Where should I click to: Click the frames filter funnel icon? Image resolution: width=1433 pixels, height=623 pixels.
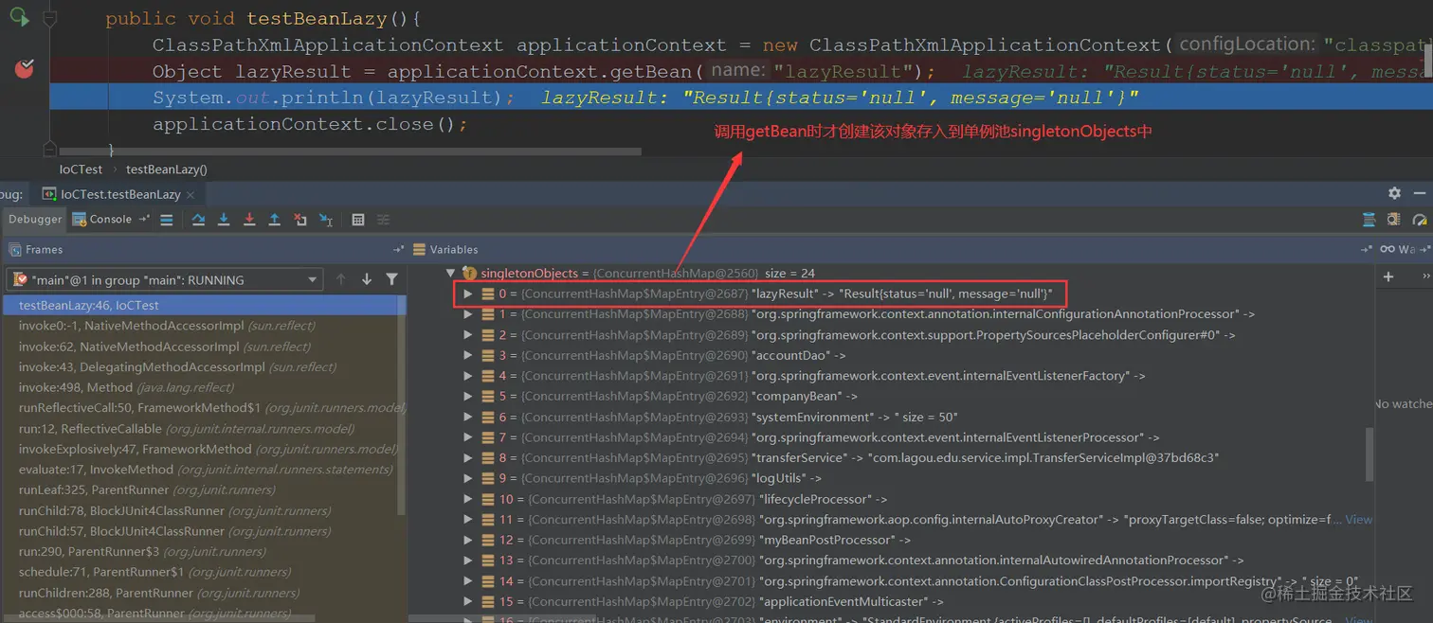[391, 279]
